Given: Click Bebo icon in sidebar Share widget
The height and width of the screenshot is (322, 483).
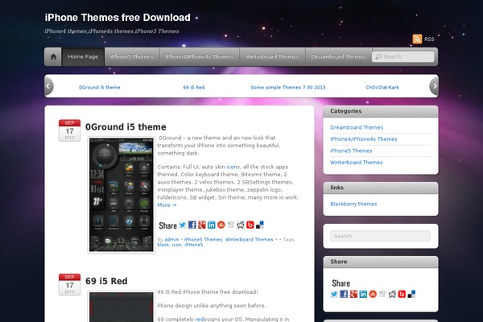Looking at the screenshot, I should pos(402,294).
